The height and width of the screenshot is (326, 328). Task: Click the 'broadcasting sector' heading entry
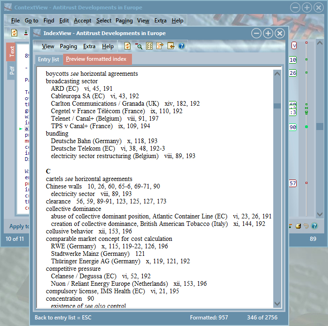click(72, 81)
